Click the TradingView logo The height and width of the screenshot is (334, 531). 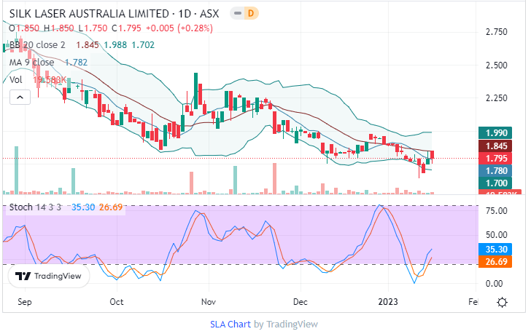click(x=48, y=277)
